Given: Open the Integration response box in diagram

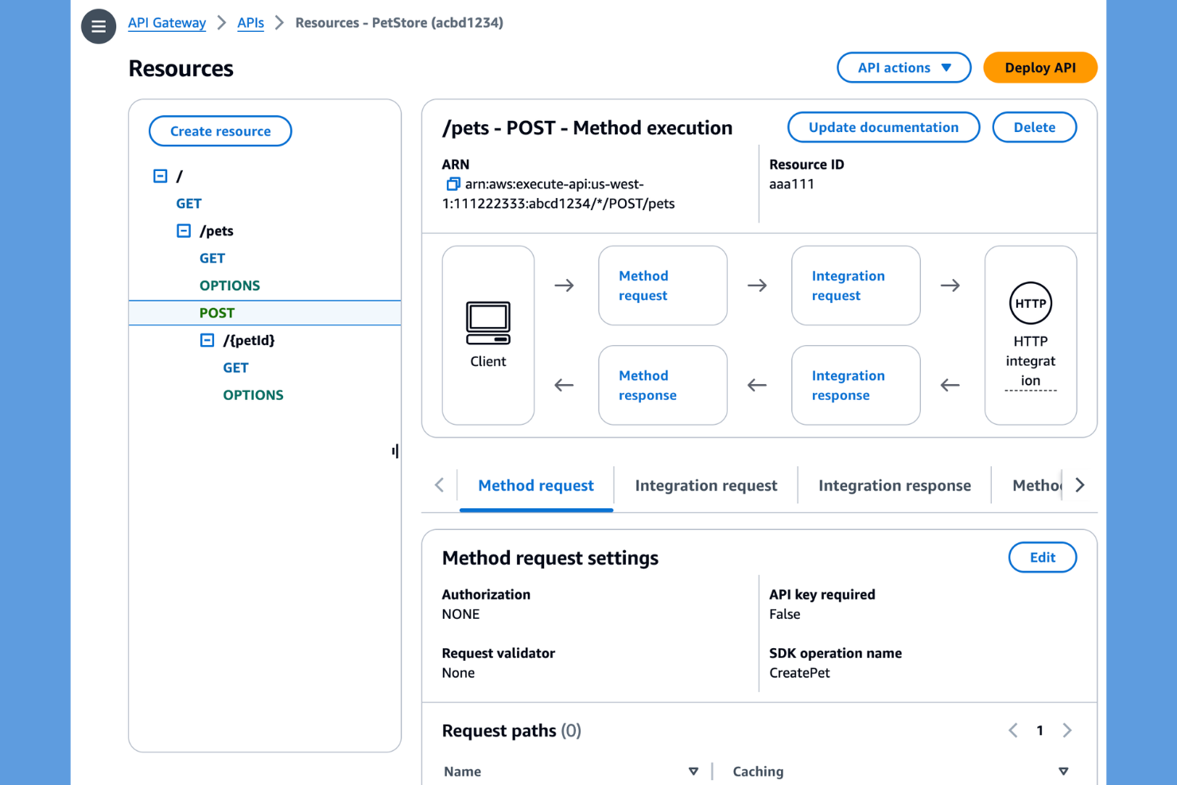Looking at the screenshot, I should [856, 385].
